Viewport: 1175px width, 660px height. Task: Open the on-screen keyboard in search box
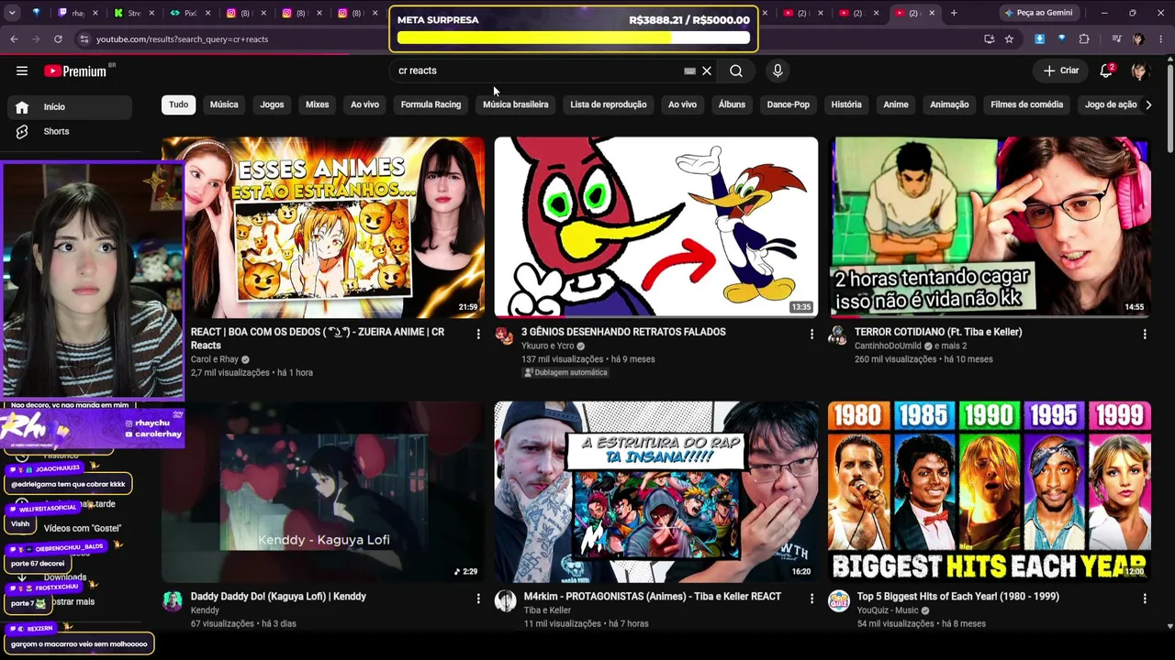point(689,71)
